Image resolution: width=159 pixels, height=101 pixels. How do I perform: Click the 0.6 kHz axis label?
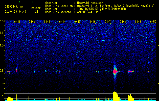point(2,96)
